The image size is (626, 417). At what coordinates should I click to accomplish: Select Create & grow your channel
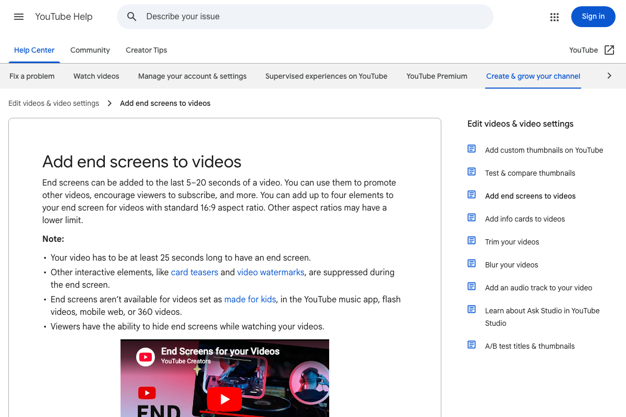pyautogui.click(x=533, y=76)
